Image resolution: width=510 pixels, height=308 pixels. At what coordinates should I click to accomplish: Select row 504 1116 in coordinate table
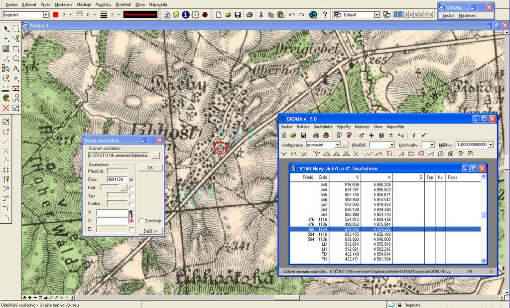point(385,234)
